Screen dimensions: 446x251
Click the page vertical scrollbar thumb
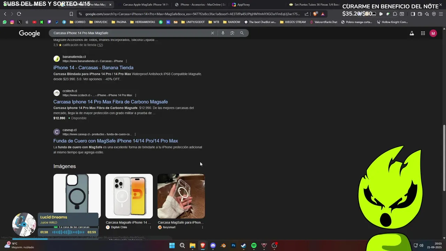pyautogui.click(x=444, y=158)
